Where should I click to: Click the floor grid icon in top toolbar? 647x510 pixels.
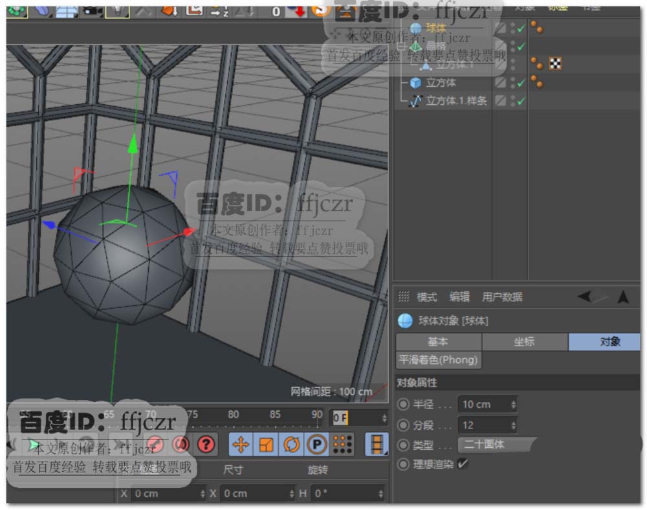pyautogui.click(x=67, y=11)
